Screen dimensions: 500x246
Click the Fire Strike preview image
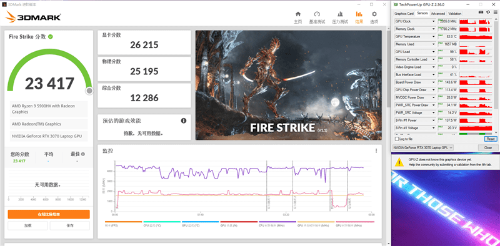tap(288, 85)
